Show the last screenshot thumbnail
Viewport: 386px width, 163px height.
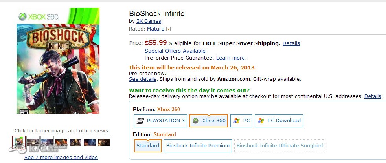click(x=104, y=142)
